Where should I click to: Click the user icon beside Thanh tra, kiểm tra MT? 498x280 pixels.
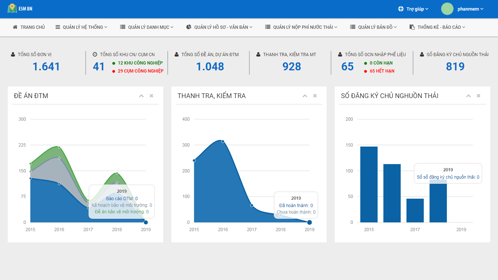pos(258,54)
